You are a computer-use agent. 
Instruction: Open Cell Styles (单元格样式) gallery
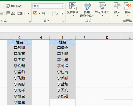point(102,10)
